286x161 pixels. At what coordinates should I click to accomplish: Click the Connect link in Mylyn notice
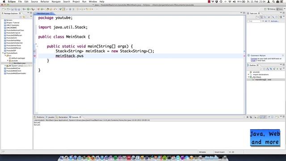pyautogui.click(x=254, y=59)
